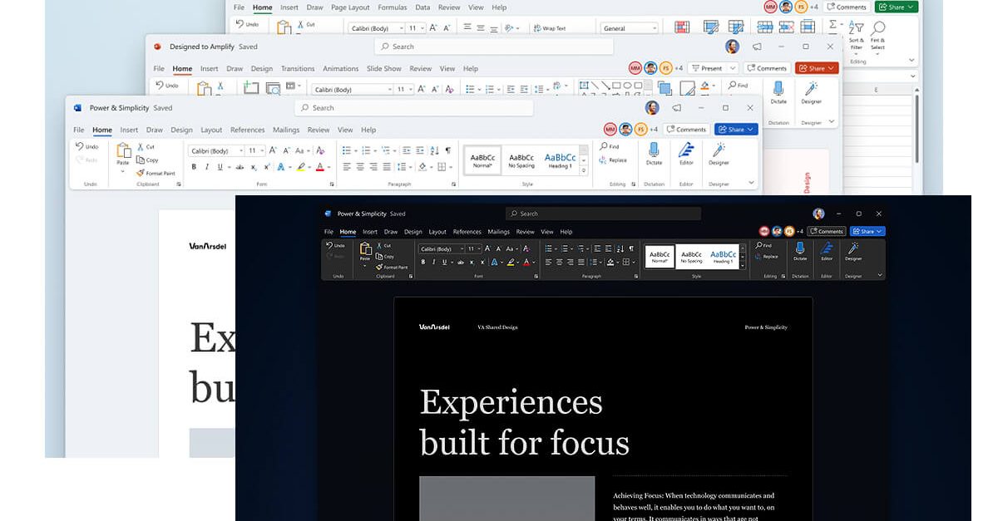998x521 pixels.
Task: Click Undo arrow in dark Word window
Action: (334, 245)
